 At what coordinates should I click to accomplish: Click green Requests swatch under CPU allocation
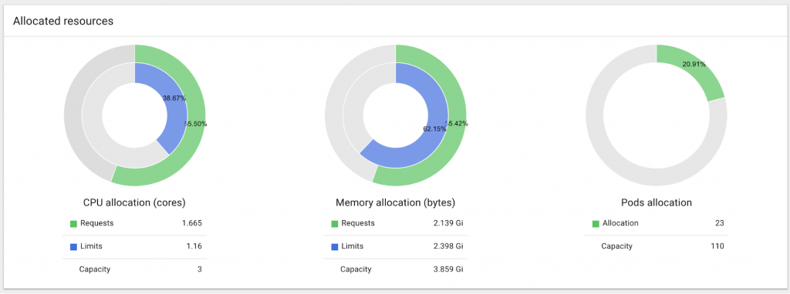(73, 224)
